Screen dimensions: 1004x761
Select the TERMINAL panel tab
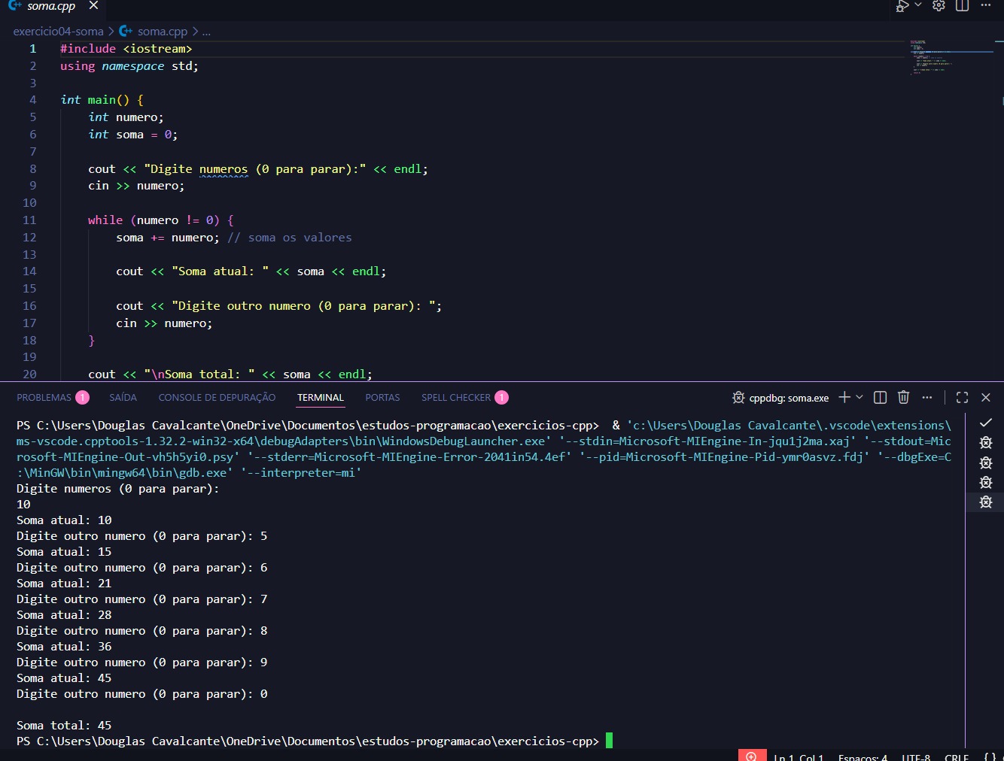[x=320, y=398]
